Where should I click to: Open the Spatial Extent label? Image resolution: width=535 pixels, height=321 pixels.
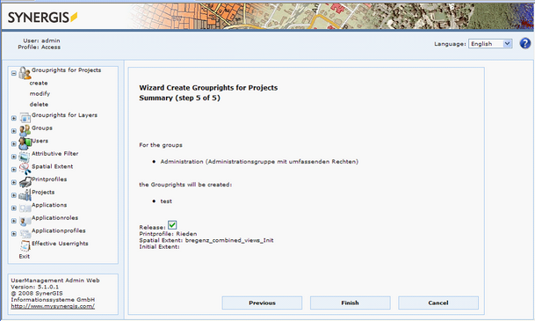click(52, 166)
